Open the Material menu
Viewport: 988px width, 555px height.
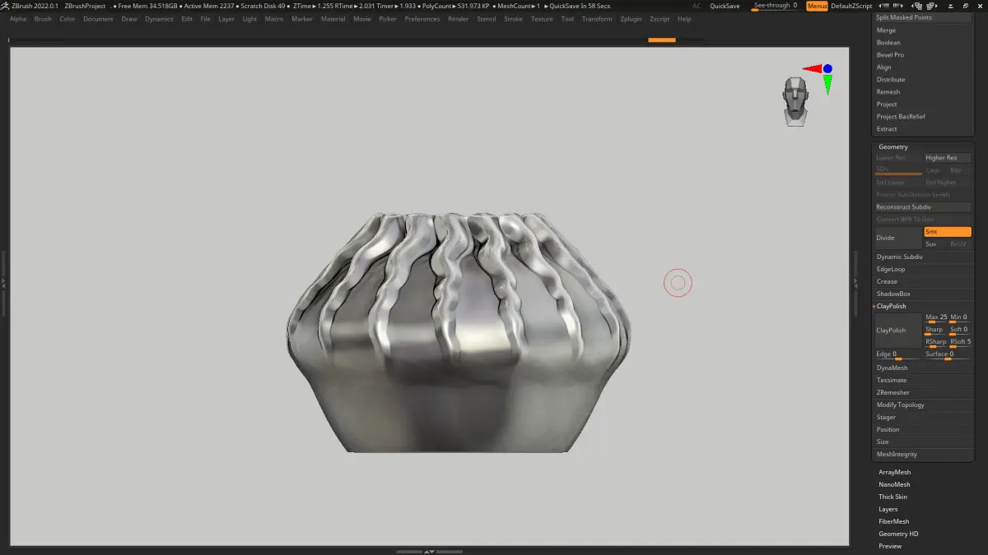(333, 19)
